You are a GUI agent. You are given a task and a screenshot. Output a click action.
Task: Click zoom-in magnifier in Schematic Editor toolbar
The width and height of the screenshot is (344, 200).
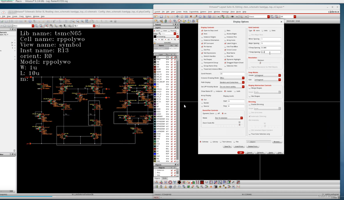point(73,21)
